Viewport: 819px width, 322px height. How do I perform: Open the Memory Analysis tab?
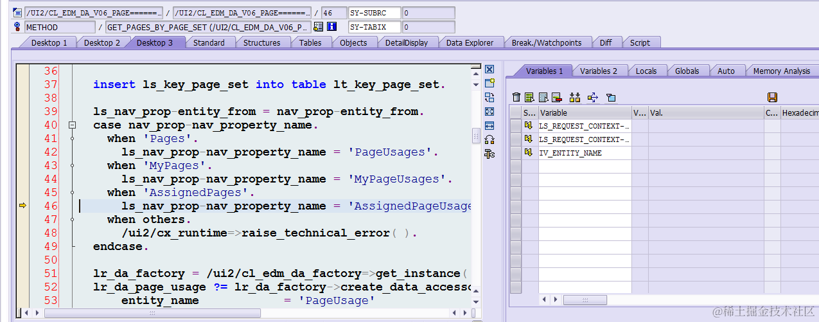click(x=781, y=71)
